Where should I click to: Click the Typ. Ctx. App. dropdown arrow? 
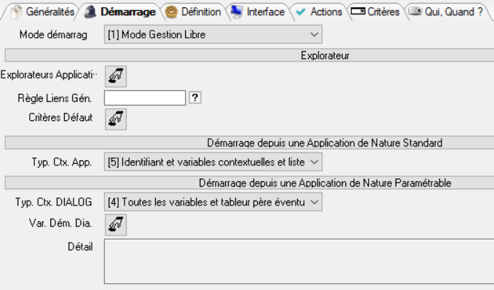pos(314,162)
